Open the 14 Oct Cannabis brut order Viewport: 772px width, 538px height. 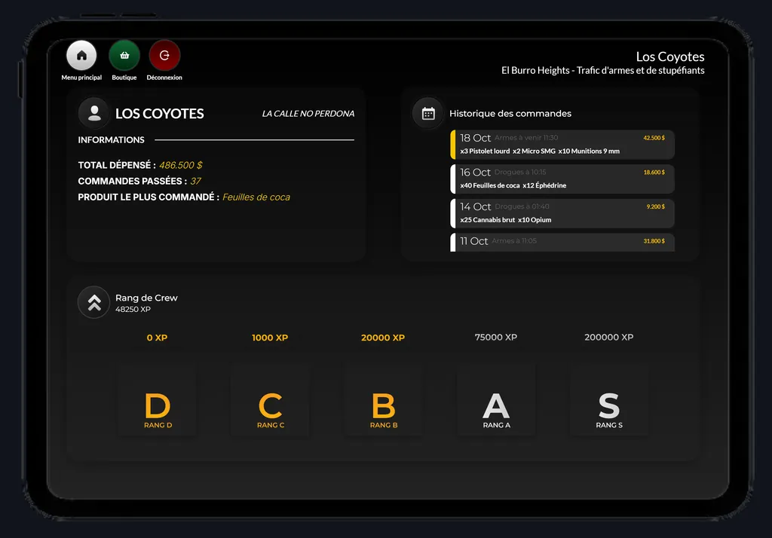point(562,214)
